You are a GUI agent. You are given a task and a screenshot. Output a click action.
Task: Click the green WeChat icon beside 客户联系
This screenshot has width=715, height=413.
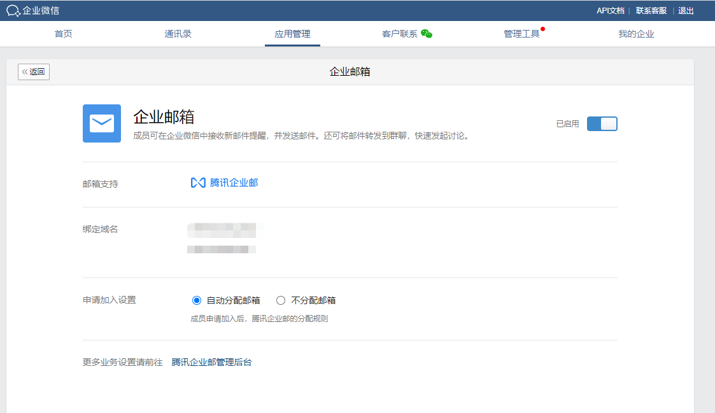click(427, 34)
